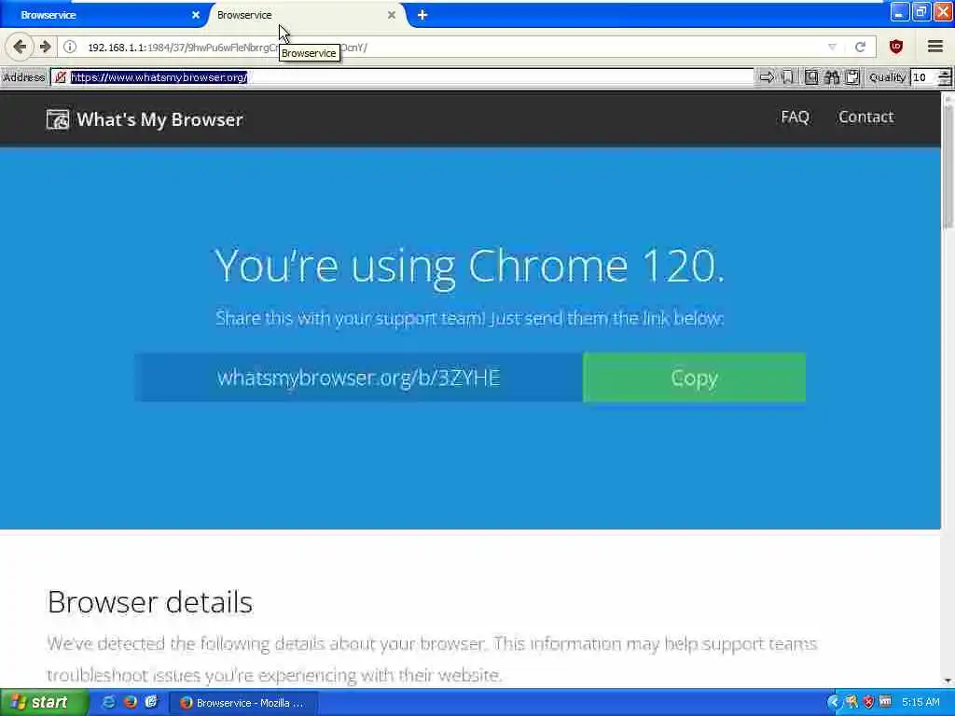This screenshot has height=716, width=955.
Task: Click the third quick launch icon
Action: (x=151, y=703)
